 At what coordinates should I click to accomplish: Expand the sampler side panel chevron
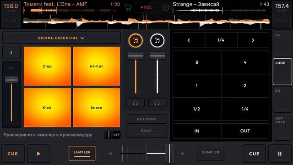[x=11, y=53]
